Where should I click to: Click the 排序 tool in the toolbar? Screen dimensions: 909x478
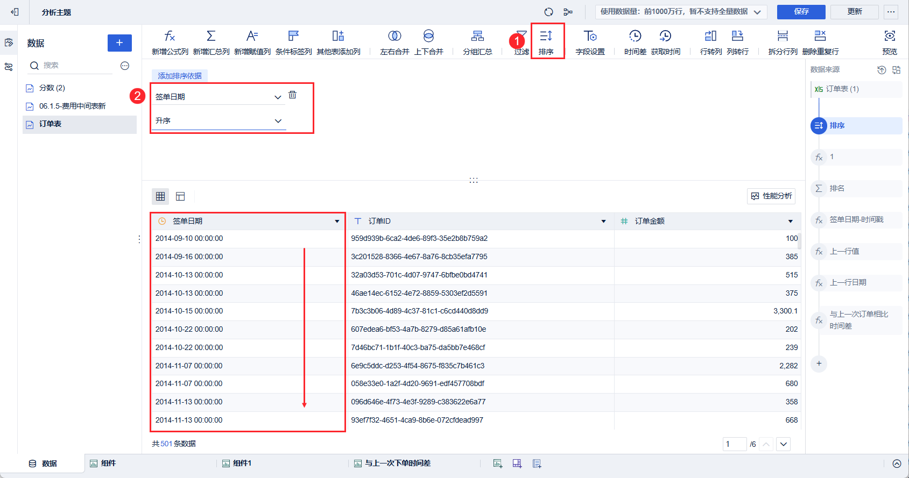[546, 42]
